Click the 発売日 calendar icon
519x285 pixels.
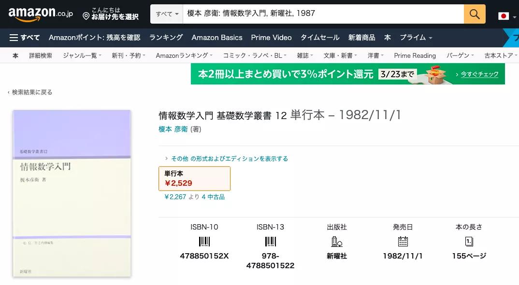(x=403, y=242)
